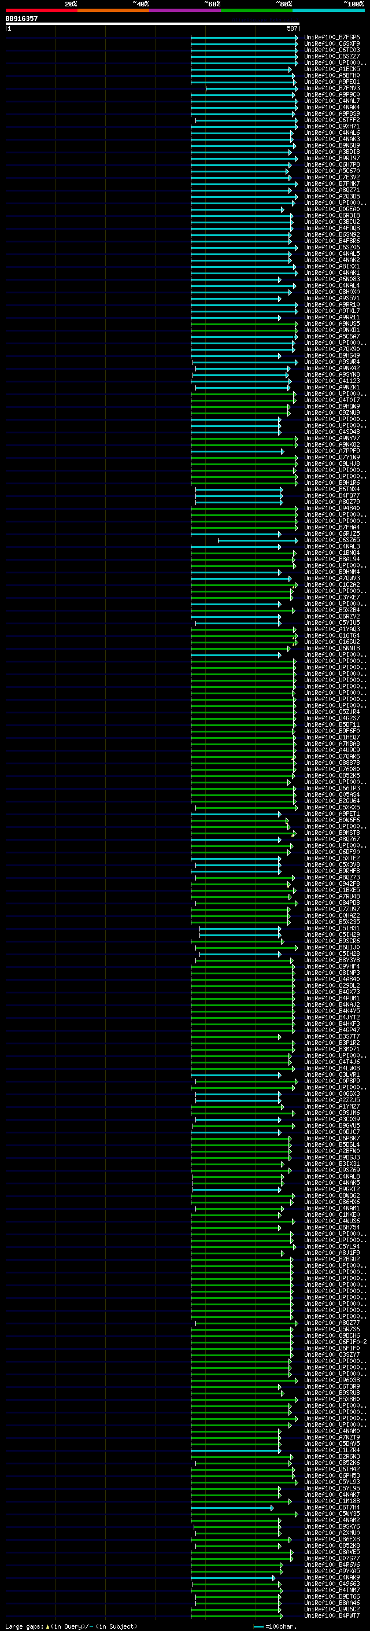
Task: Select label UniRef100_C4WUS6
Action: 332,1221
